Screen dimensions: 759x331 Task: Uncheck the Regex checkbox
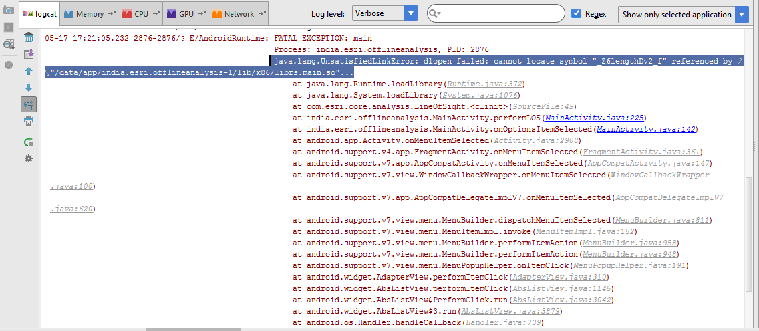pos(576,13)
